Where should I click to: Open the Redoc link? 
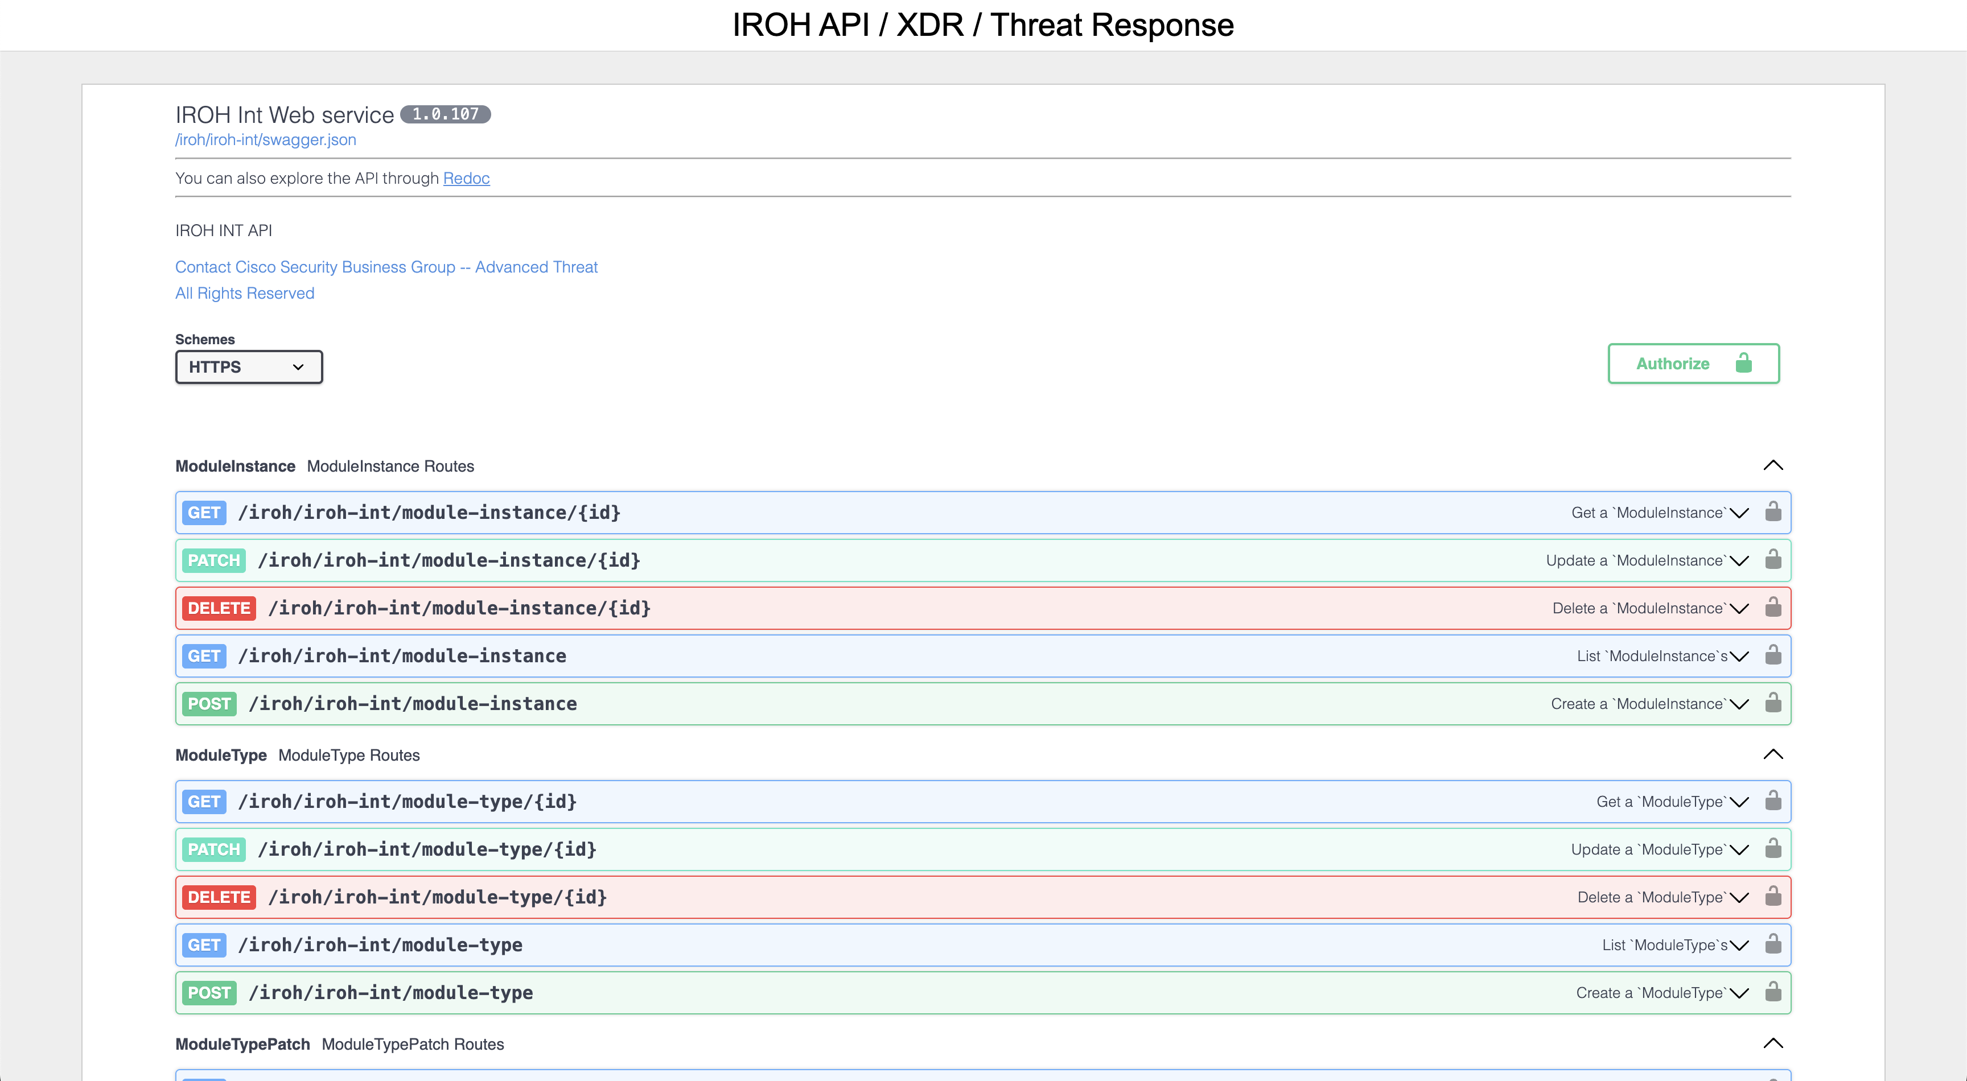(466, 178)
